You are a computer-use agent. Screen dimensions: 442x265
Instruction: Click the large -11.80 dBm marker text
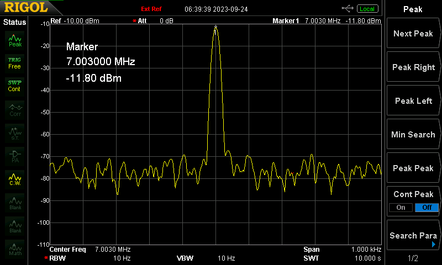pyautogui.click(x=93, y=78)
